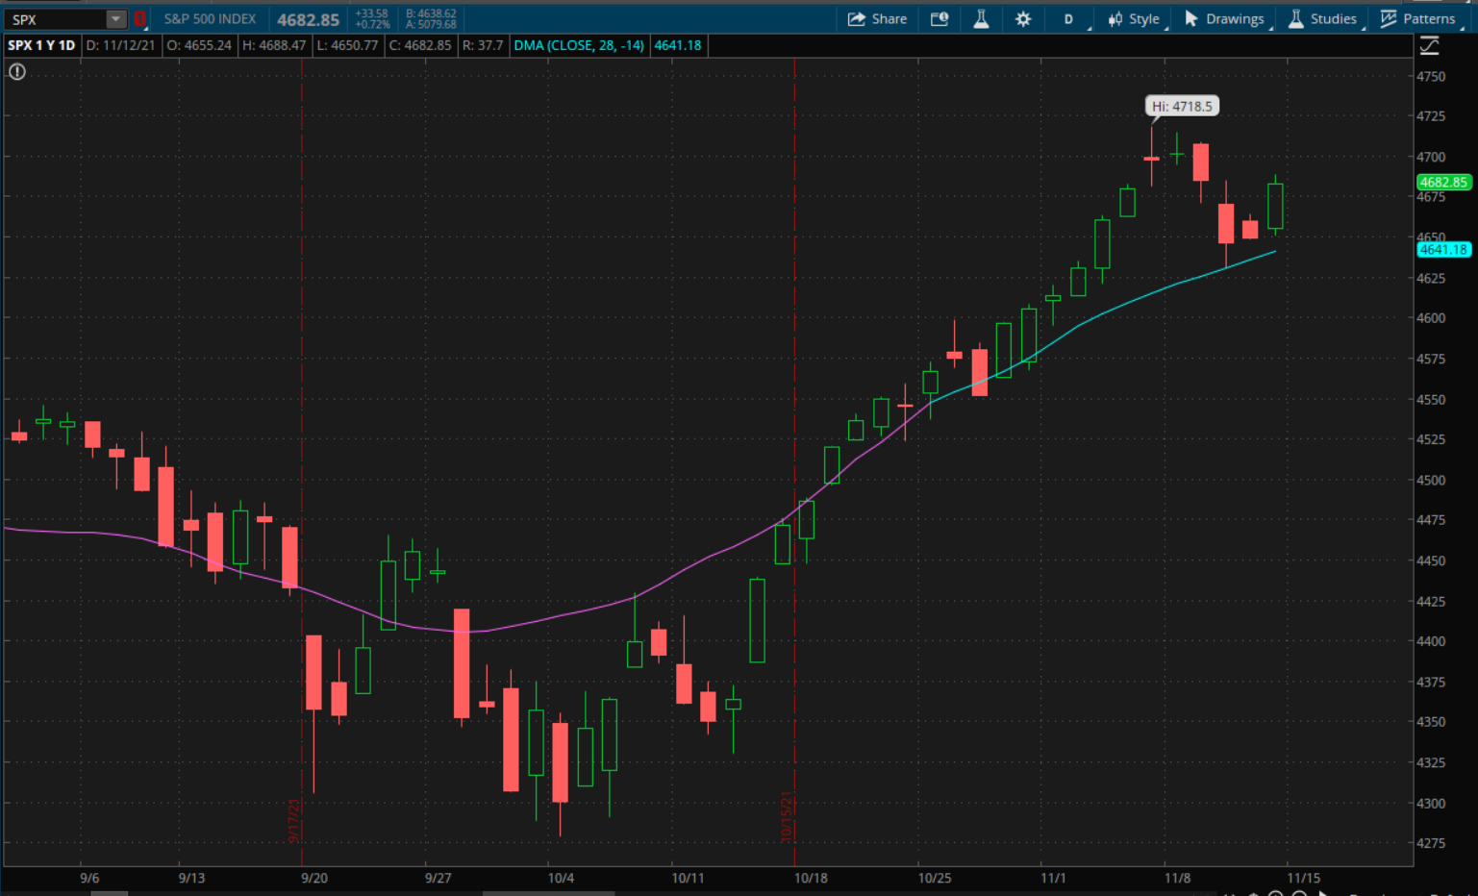Click the cyan 4641.18 price axis tag
Screen dimensions: 1478x896
[x=1443, y=249]
